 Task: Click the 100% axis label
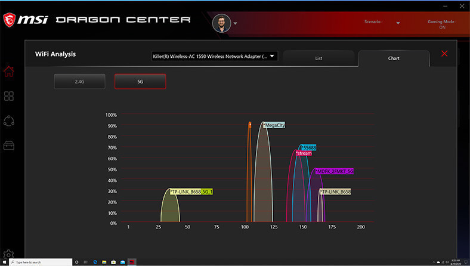tap(111, 115)
